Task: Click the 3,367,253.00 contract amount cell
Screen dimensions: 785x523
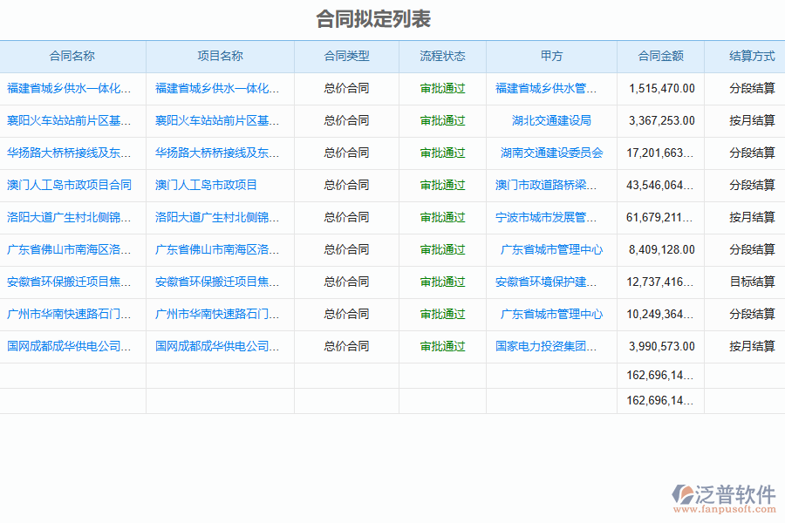Action: click(661, 120)
